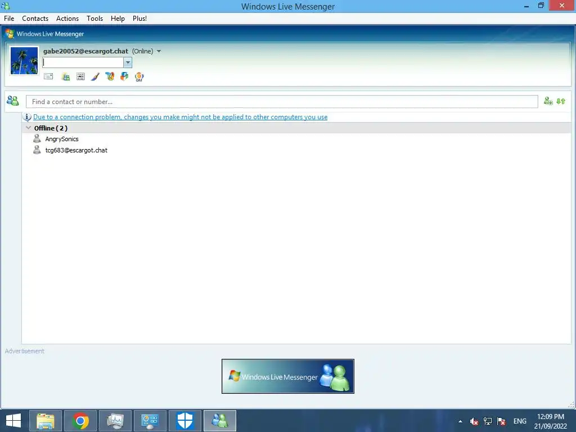Screen dimensions: 576x432
Task: Click the colored cubes toolbar icon
Action: pyautogui.click(x=124, y=76)
